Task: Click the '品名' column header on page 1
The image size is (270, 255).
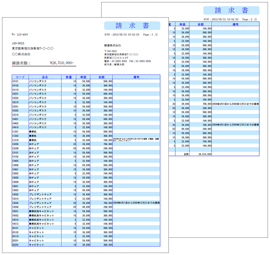Action: (45, 77)
